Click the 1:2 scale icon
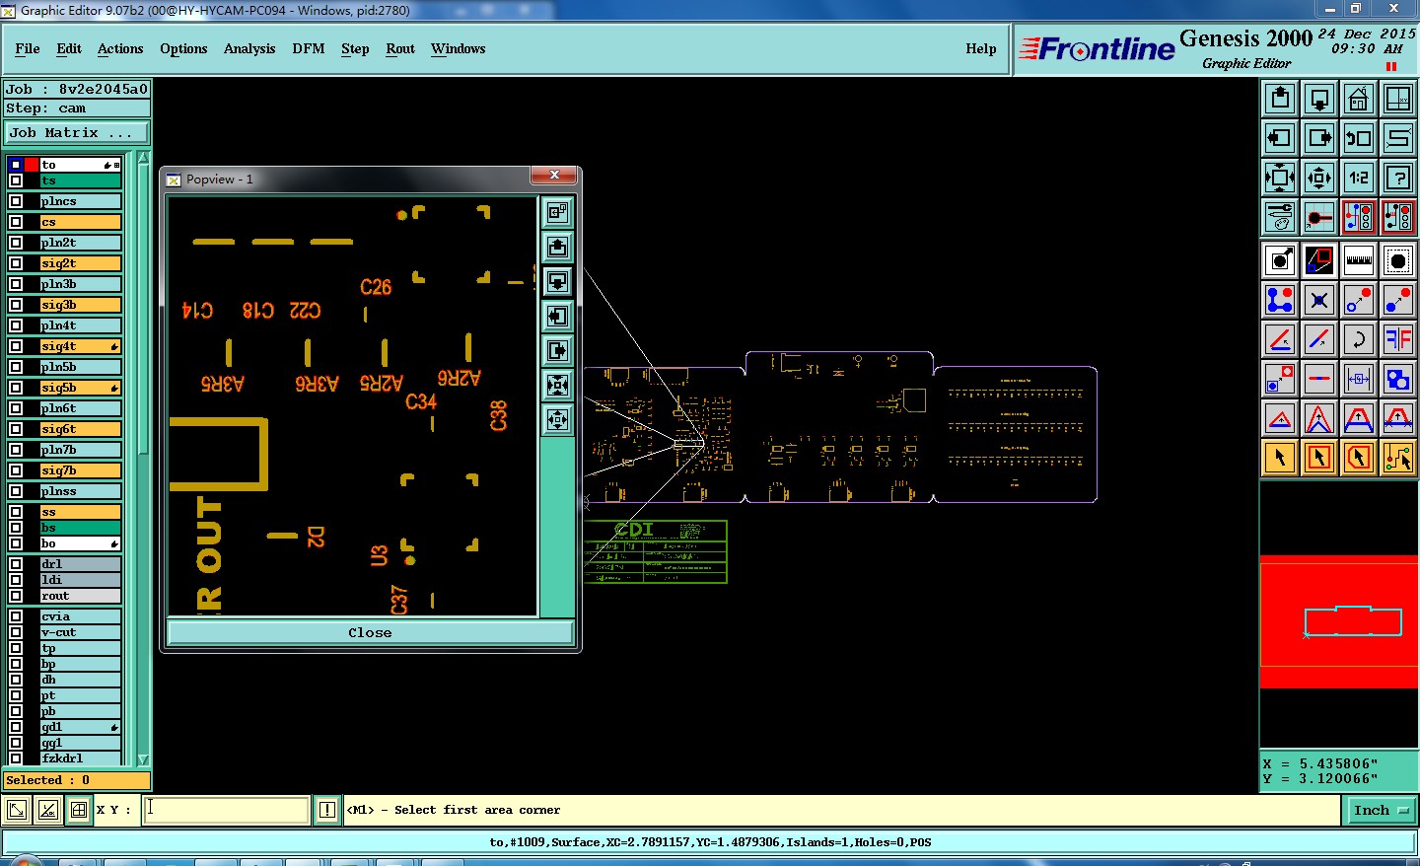This screenshot has height=866, width=1420. tap(1359, 178)
